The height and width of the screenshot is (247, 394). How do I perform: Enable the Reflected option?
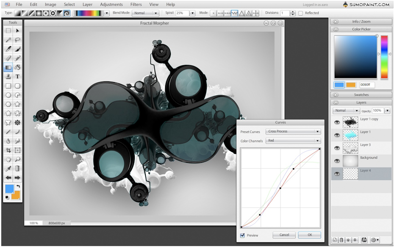coord(300,13)
